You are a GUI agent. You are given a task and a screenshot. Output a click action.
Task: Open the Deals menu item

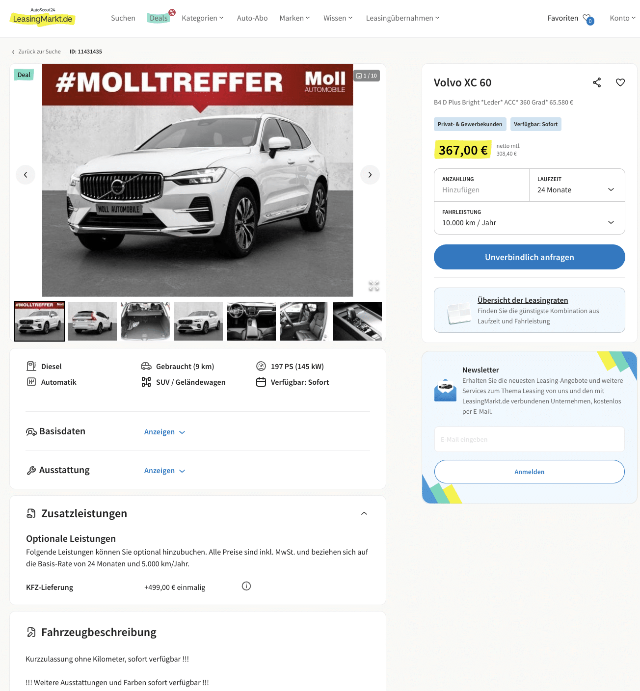[159, 18]
